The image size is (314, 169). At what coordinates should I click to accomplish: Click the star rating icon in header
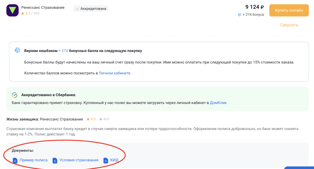(x=23, y=13)
